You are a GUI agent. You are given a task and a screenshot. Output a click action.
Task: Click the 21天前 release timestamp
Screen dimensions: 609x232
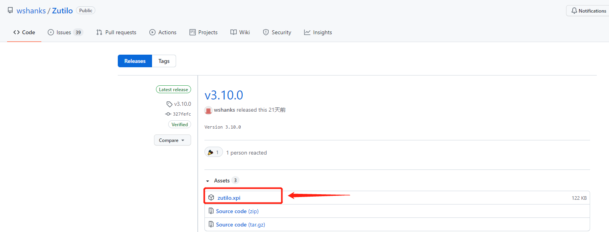tap(277, 110)
